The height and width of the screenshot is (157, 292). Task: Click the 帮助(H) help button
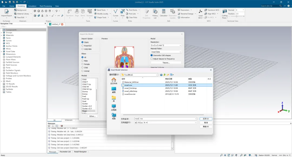pyautogui.click(x=206, y=127)
